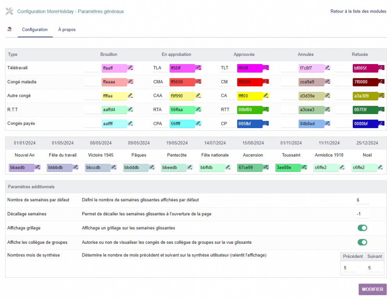Click the color picker icon beside ffaaff
Screen dimensions: 391x300
click(x=130, y=68)
